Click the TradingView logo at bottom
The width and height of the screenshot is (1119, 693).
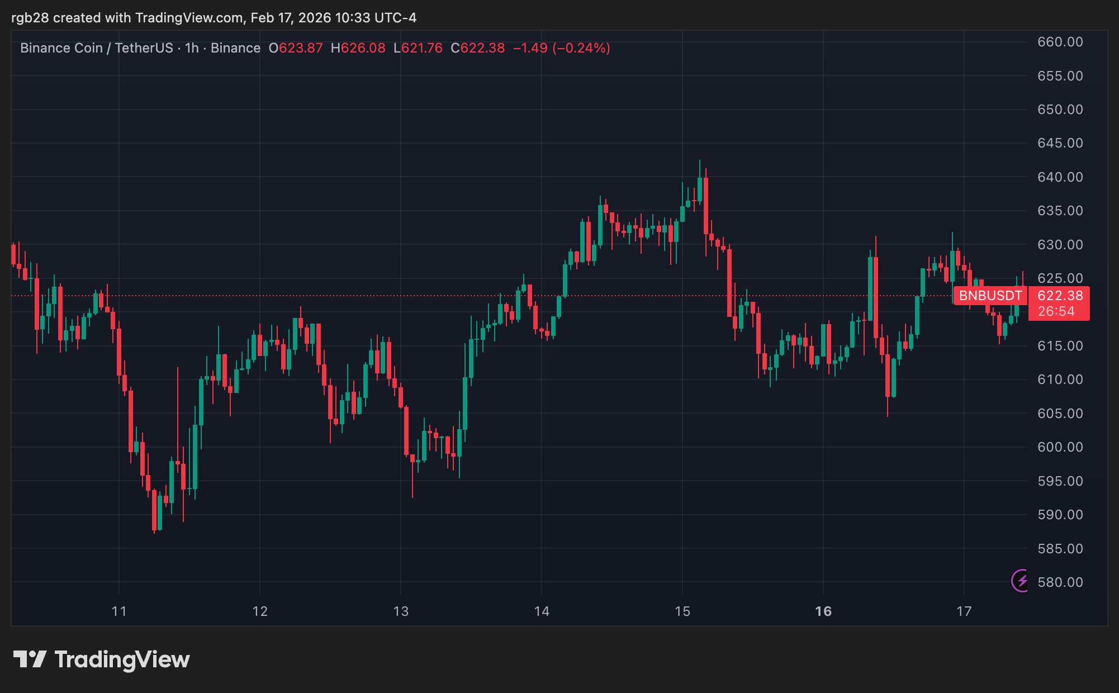pos(102,659)
